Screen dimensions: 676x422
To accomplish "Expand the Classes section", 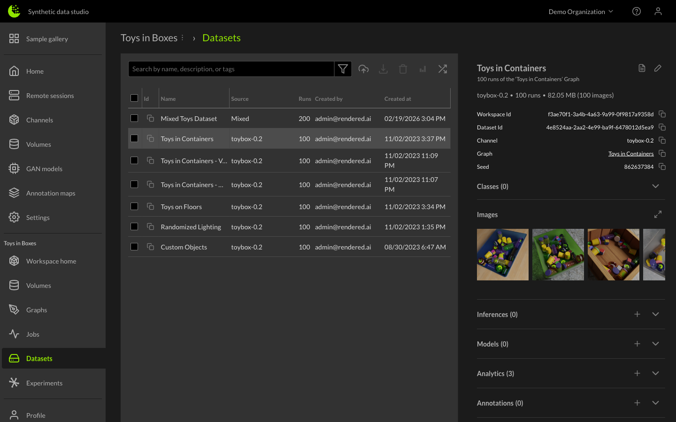I will (x=655, y=186).
